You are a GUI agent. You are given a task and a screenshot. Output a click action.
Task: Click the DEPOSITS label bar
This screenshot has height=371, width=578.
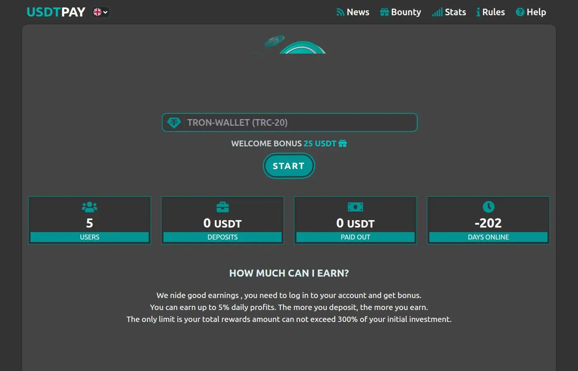tap(223, 237)
